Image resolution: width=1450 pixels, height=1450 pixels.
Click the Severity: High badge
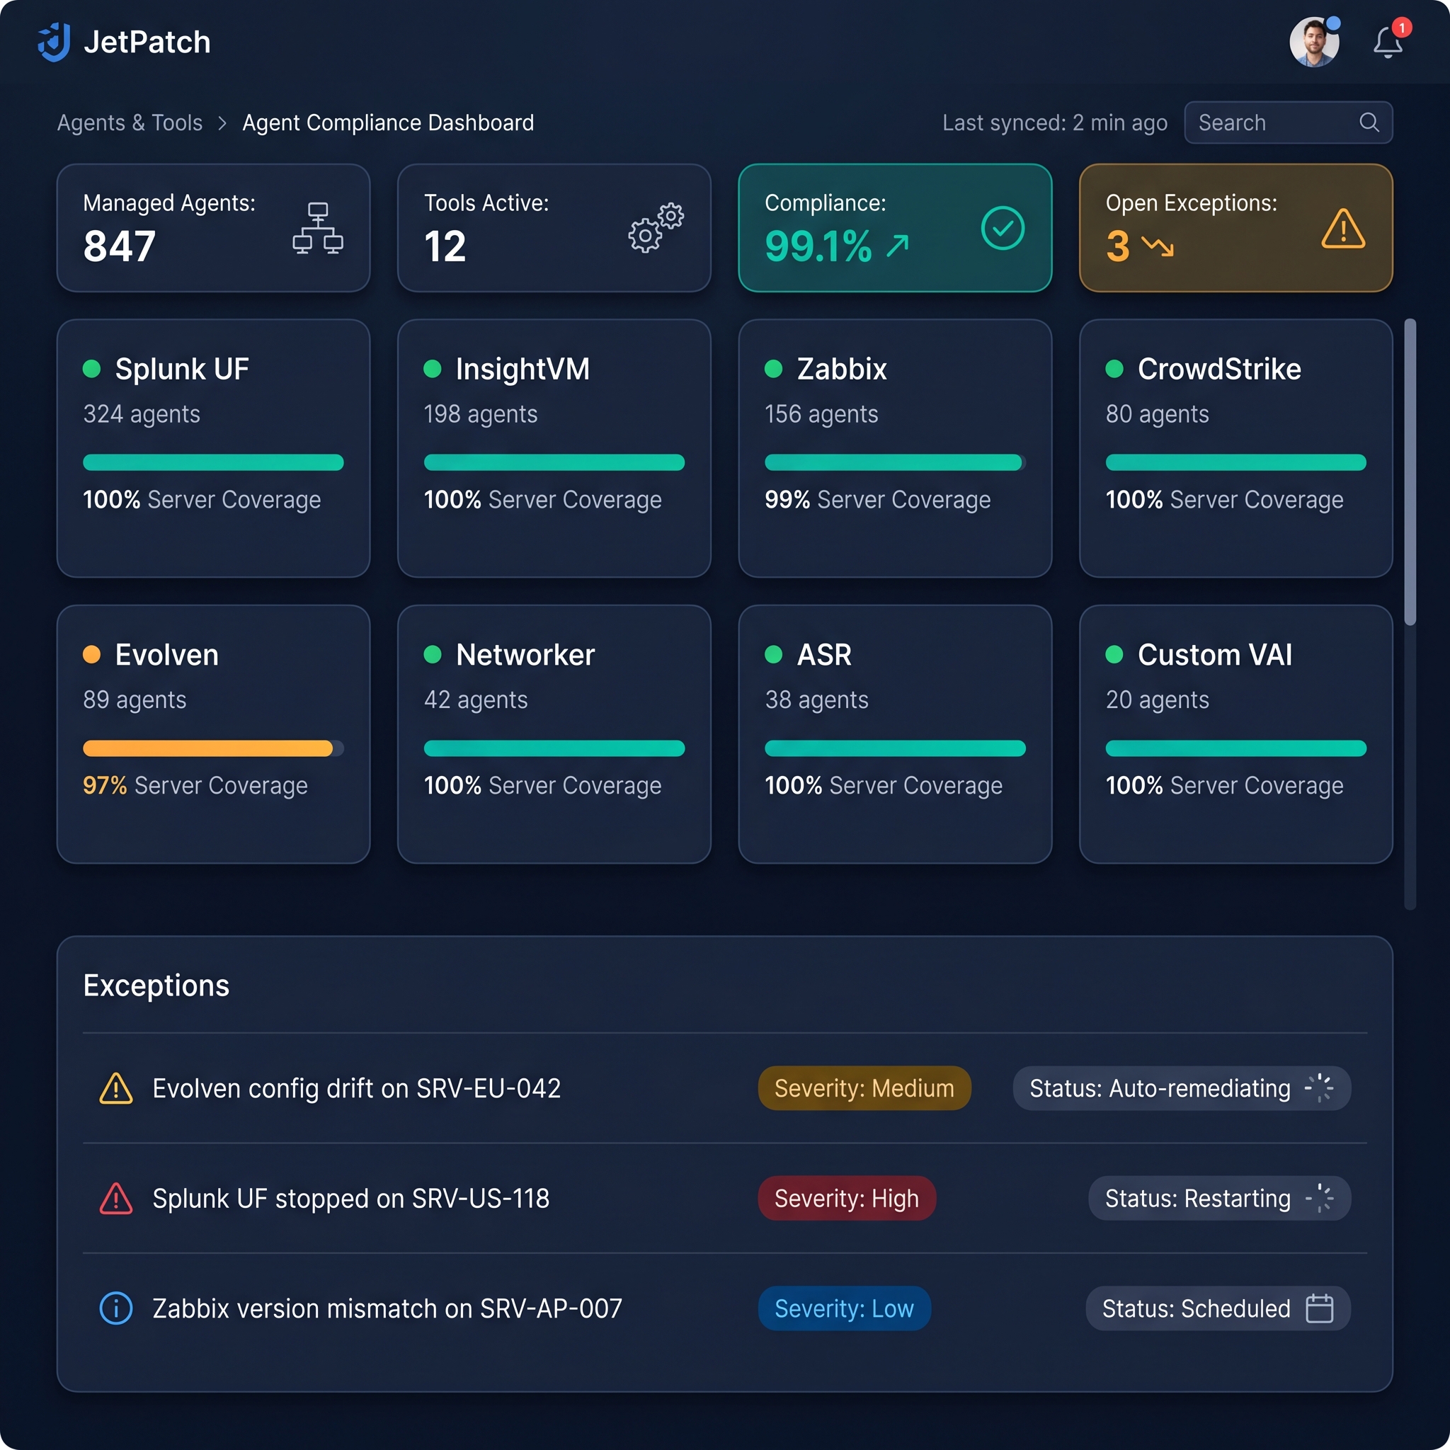pyautogui.click(x=847, y=1199)
